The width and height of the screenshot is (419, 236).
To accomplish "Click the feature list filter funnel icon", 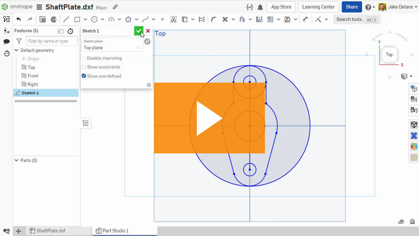I will [19, 41].
